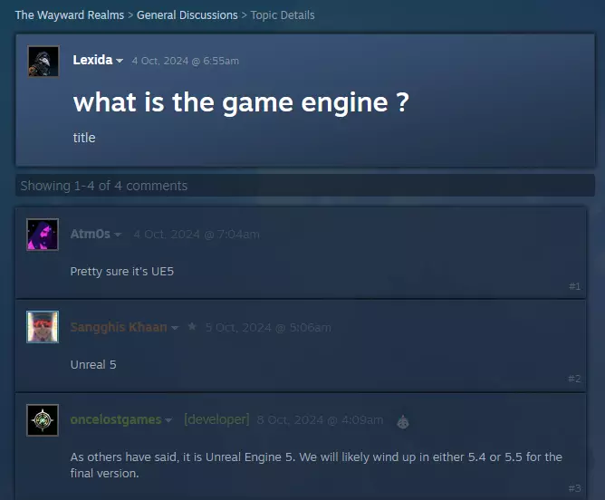Viewport: 605px width, 500px height.
Task: Click the star badge next to Sangghis Khaan
Action: (192, 327)
